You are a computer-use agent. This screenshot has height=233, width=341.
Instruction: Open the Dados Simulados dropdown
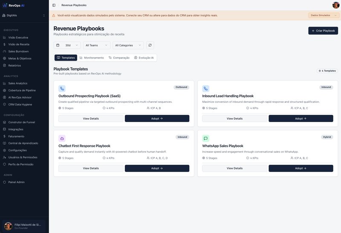(324, 15)
